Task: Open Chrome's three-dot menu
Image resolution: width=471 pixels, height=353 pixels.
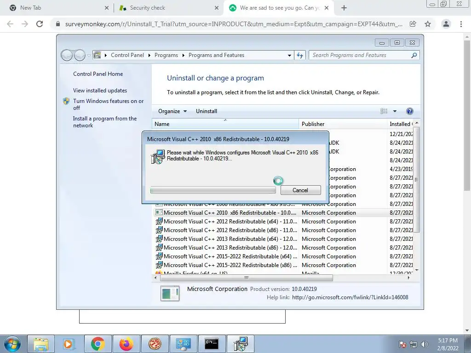Action: point(461,24)
